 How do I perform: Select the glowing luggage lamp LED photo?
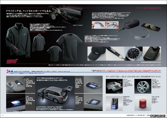pyautogui.click(x=16, y=102)
